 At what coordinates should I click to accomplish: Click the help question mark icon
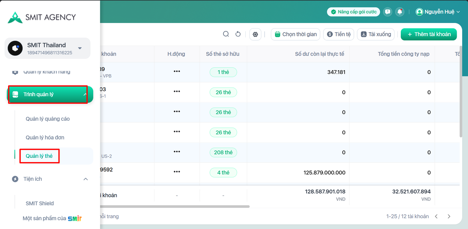click(388, 12)
